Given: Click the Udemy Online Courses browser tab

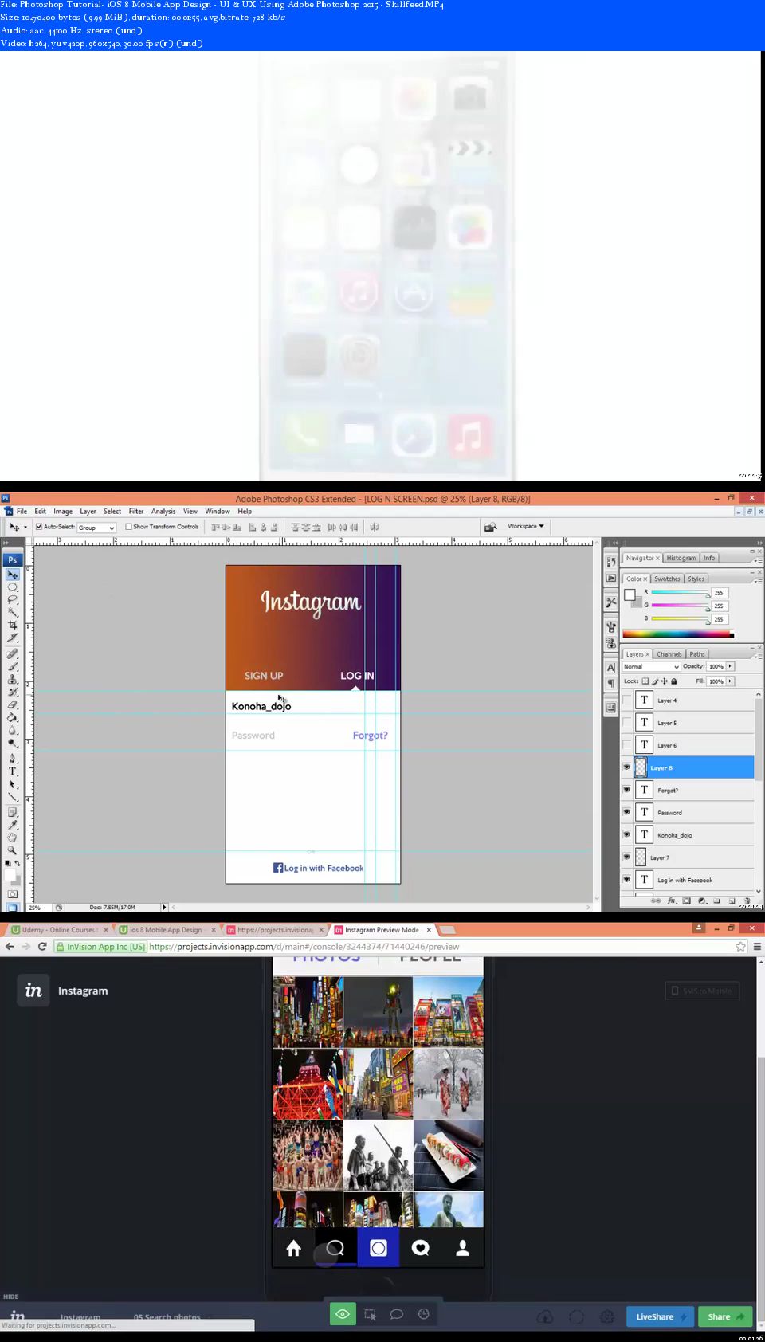Looking at the screenshot, I should click(59, 930).
